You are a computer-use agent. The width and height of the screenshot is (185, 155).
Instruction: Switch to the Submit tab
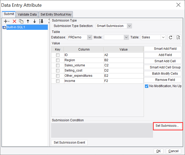(x=9, y=14)
